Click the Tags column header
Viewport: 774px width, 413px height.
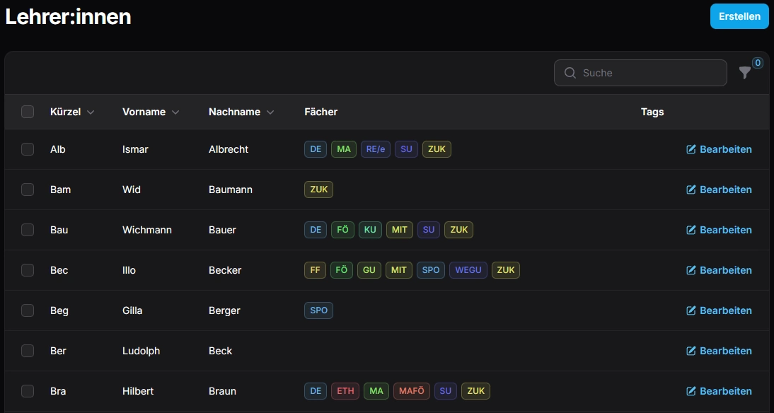[652, 112]
